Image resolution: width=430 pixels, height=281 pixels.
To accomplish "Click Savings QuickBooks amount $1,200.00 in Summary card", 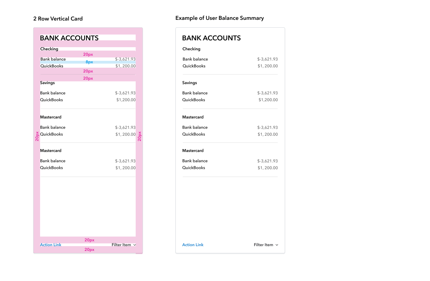I will tap(268, 100).
